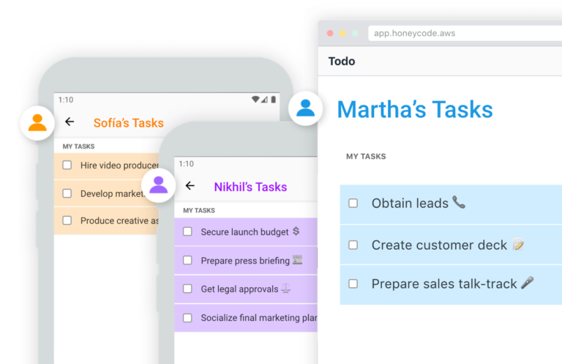Image resolution: width=562 pixels, height=364 pixels.
Task: Mark Hire video producer as done
Action: [67, 165]
